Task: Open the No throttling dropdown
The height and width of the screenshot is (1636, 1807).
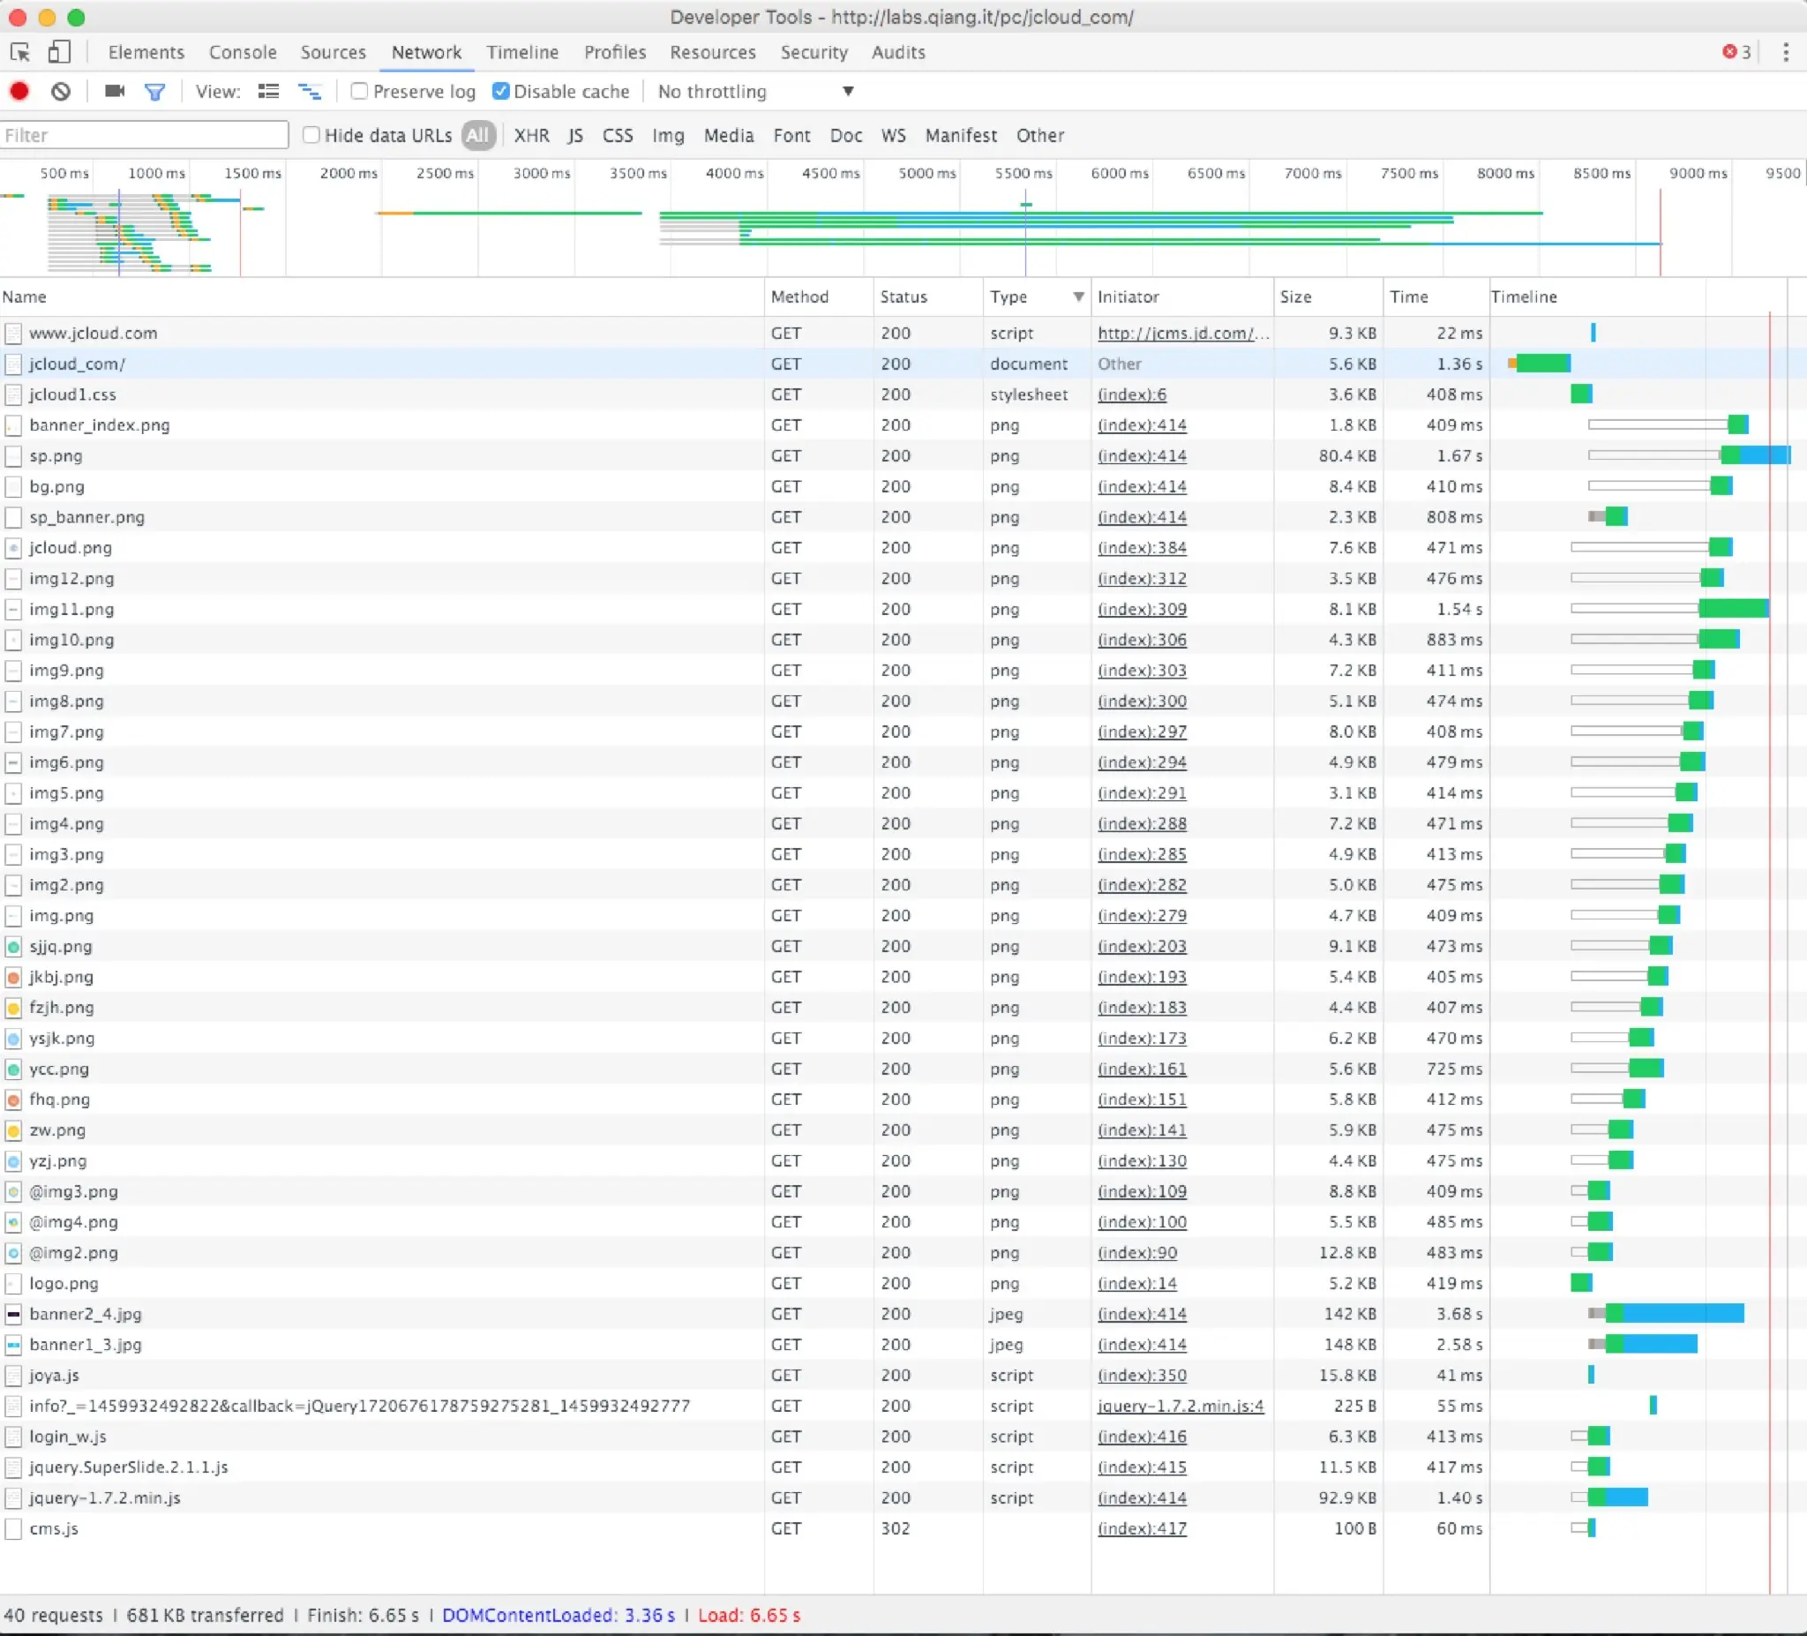Action: pyautogui.click(x=754, y=92)
